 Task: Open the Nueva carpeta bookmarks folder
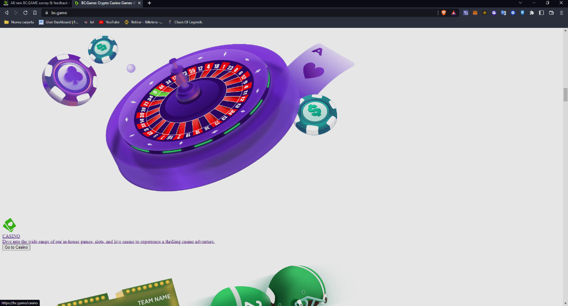click(19, 22)
